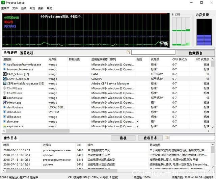Click the CEPServiceManager.exe process icon
Screen dimensions: 216x179
pos(5,83)
